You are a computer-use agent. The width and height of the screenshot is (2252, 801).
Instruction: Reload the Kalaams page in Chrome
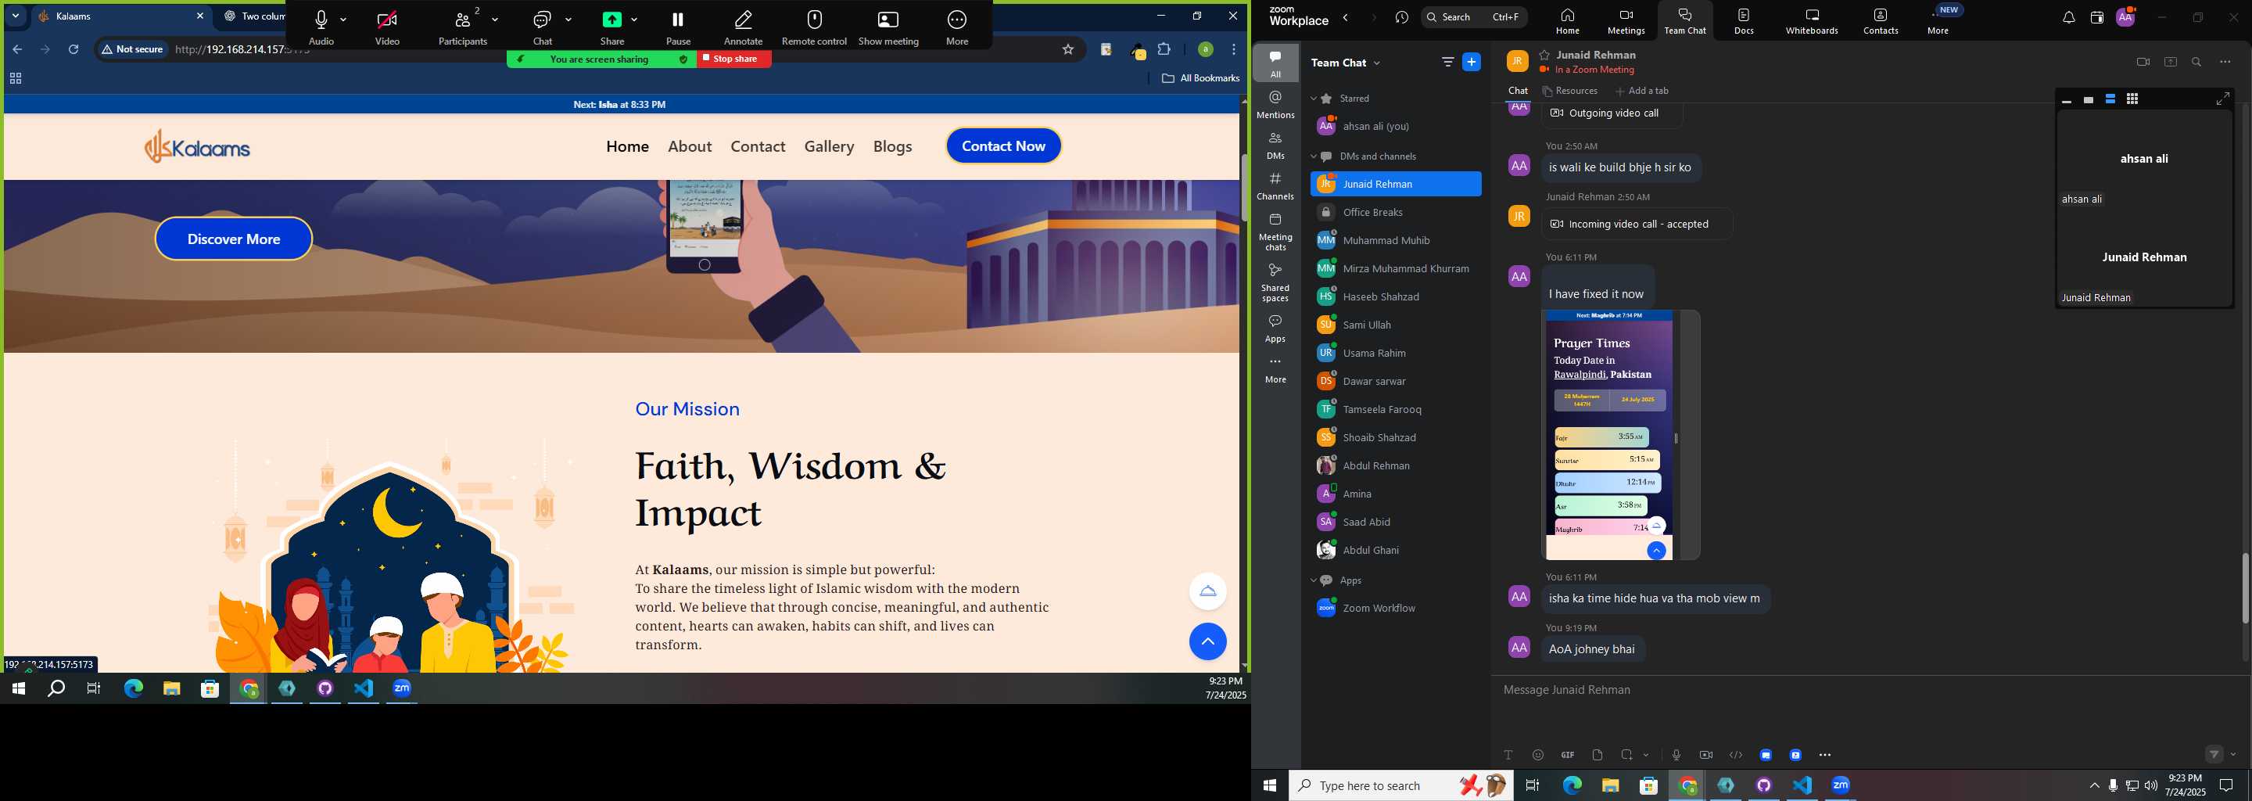[x=74, y=50]
